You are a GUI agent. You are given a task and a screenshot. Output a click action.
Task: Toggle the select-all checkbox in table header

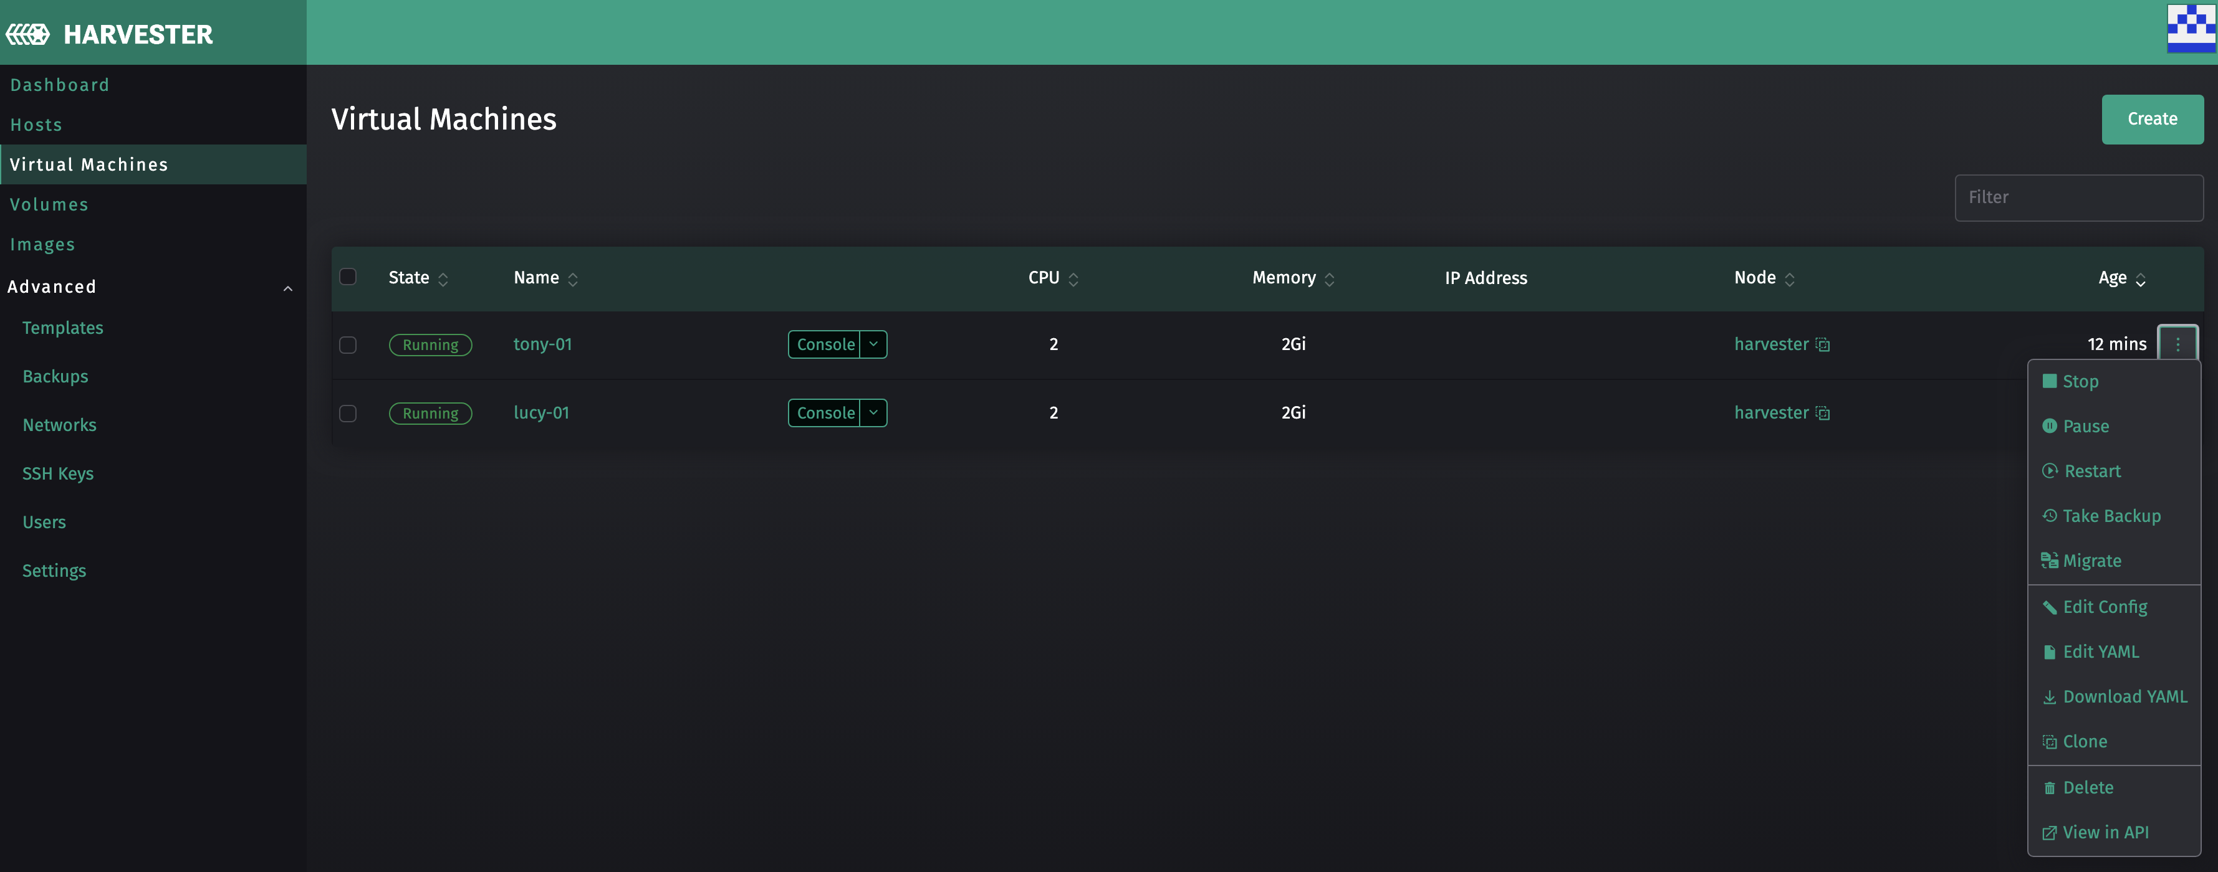point(348,277)
